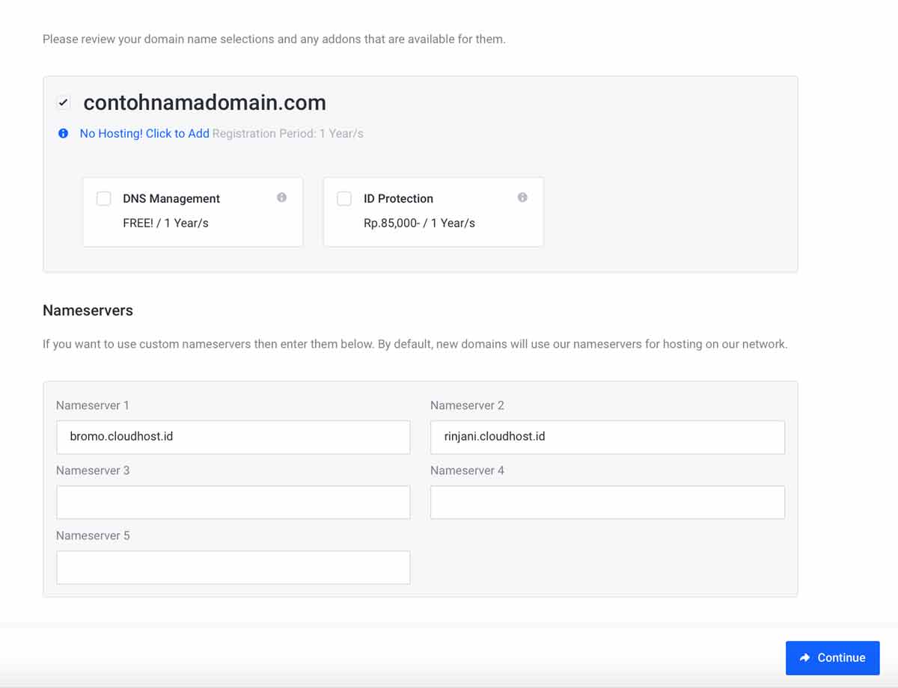The width and height of the screenshot is (898, 688).
Task: Click the Nameservers section heading
Action: coord(88,310)
